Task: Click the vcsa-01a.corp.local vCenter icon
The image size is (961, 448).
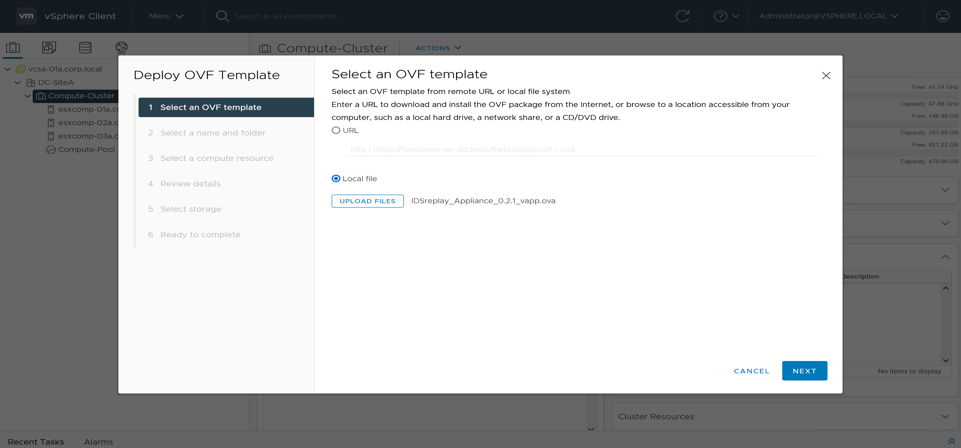Action: (21, 69)
